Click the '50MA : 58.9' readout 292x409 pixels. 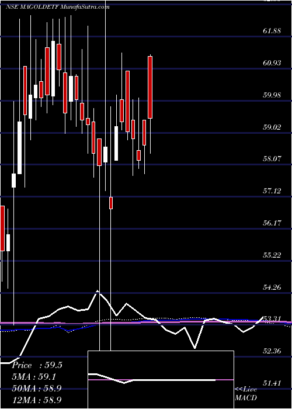point(37,389)
